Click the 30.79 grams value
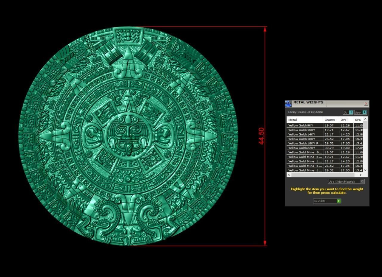Image resolution: width=382 pixels, height=277 pixels. click(x=329, y=148)
